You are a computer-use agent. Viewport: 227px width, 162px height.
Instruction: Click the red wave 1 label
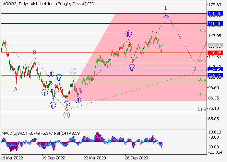[166, 8]
